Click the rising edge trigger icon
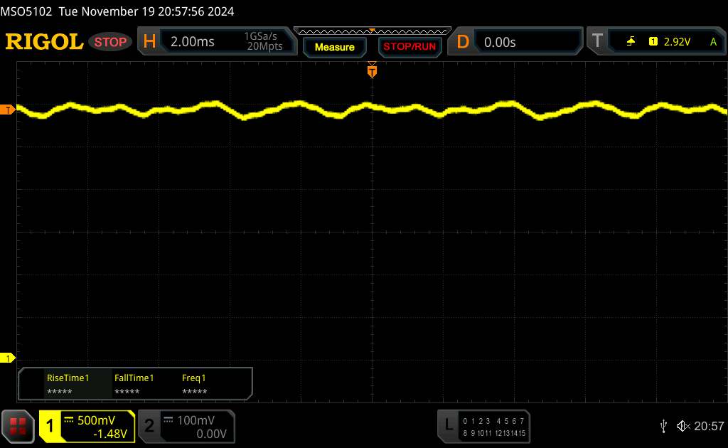 [x=631, y=42]
